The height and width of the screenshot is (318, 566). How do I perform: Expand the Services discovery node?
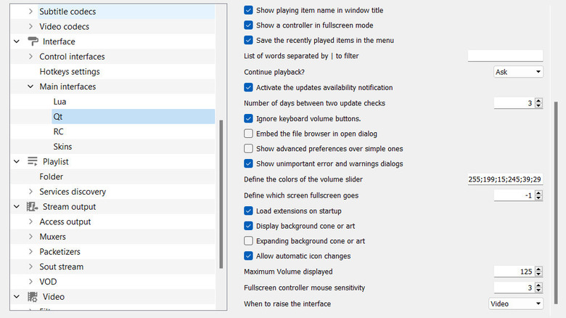tap(30, 192)
